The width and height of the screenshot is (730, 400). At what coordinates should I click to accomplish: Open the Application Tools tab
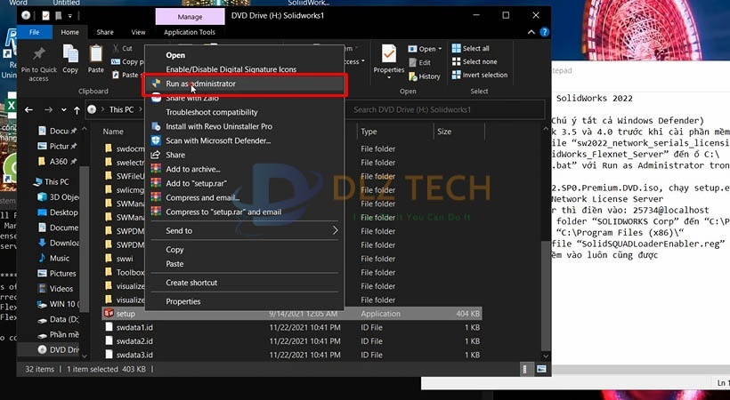189,32
